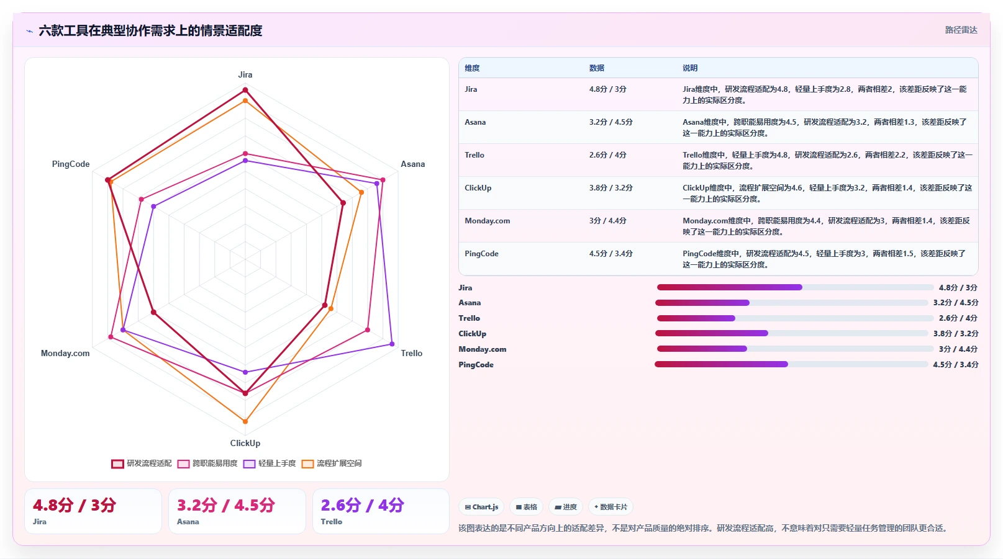
Task: Click the 进度 tag chip
Action: tap(566, 507)
